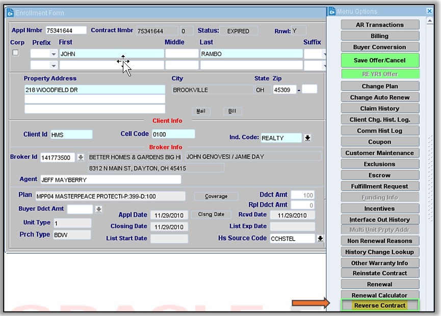The width and height of the screenshot is (441, 316).
Task: Open Non Renewal Reasons
Action: click(x=380, y=241)
